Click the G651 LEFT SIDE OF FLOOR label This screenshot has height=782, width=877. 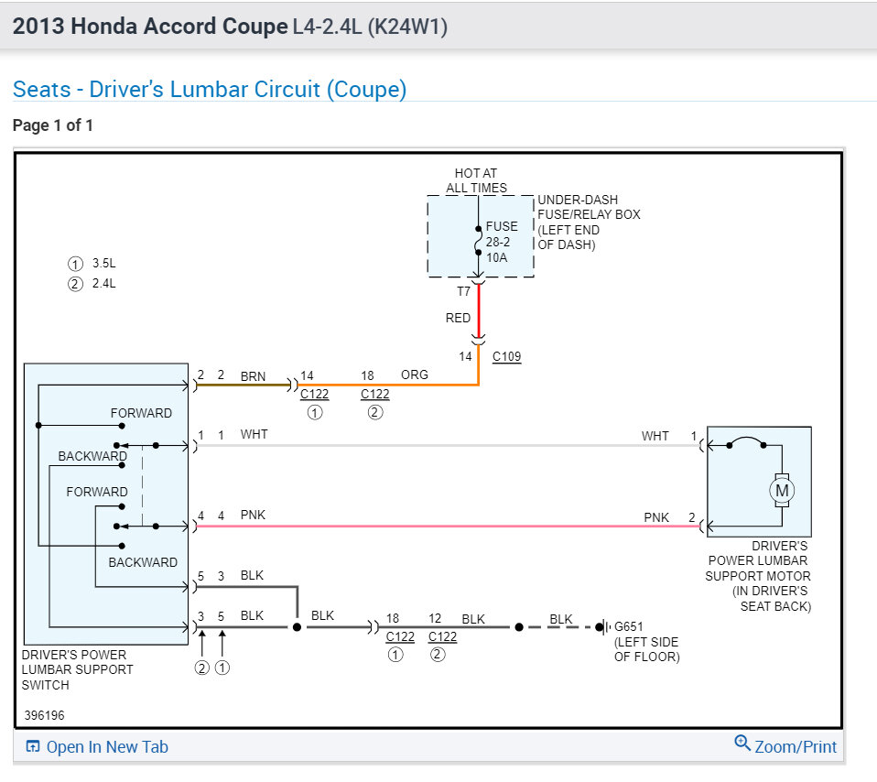pyautogui.click(x=646, y=642)
